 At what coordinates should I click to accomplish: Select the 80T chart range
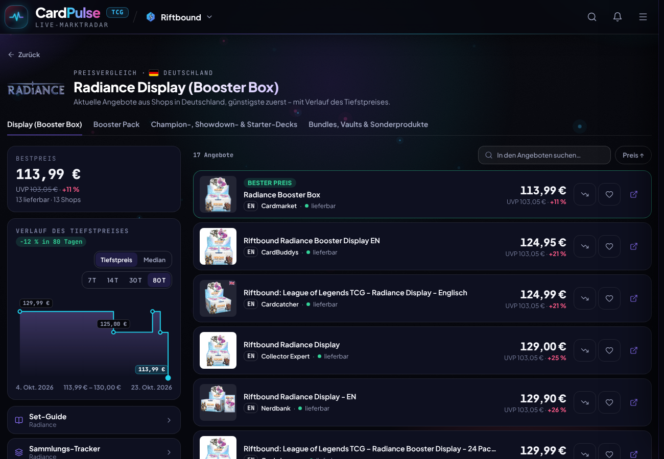tap(159, 280)
